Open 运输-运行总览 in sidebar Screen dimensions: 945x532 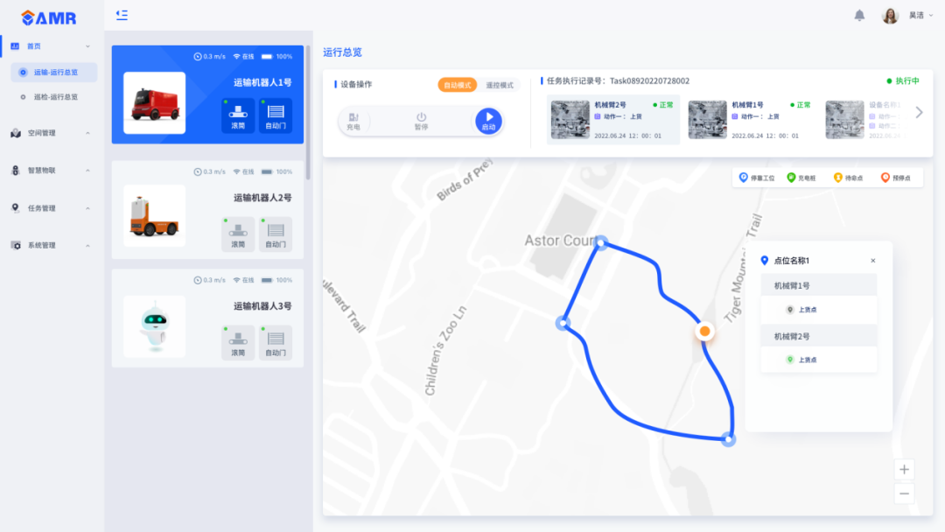tap(55, 73)
